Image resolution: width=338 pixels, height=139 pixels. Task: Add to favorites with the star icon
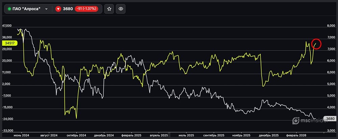(109, 9)
